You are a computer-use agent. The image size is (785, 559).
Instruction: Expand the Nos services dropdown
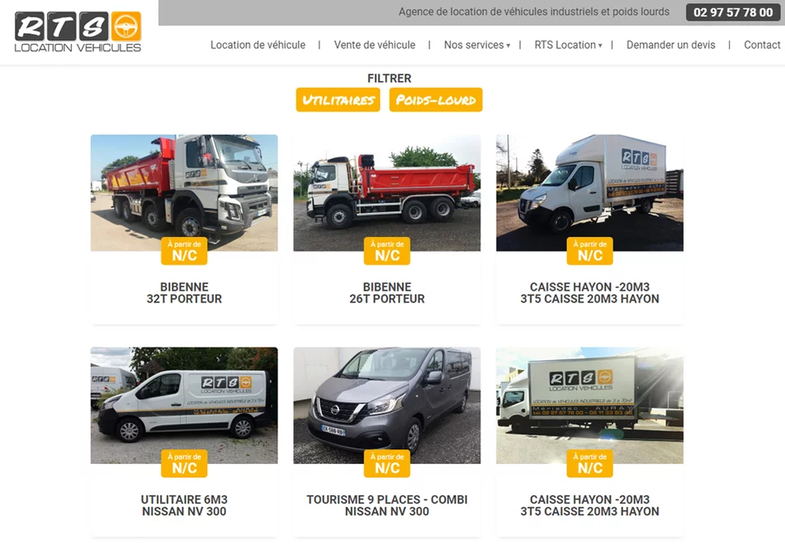pyautogui.click(x=476, y=45)
